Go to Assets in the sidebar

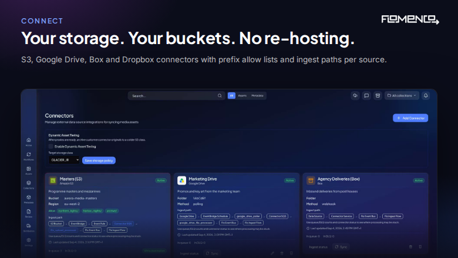click(29, 170)
